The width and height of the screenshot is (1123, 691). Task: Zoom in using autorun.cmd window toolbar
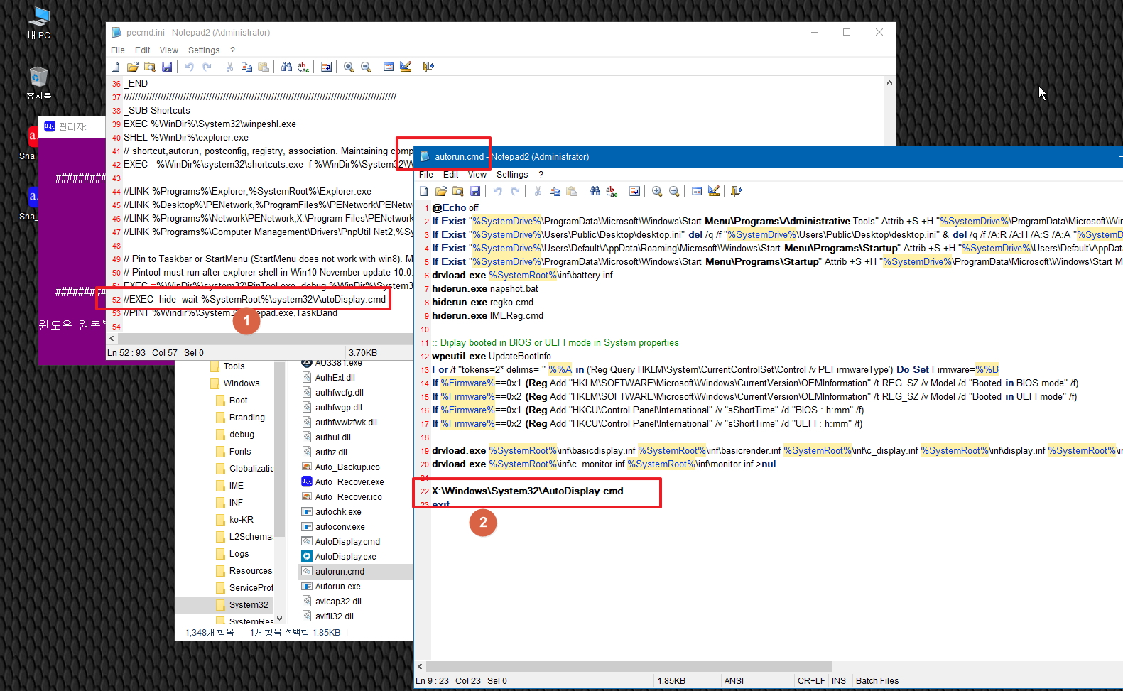[657, 191]
